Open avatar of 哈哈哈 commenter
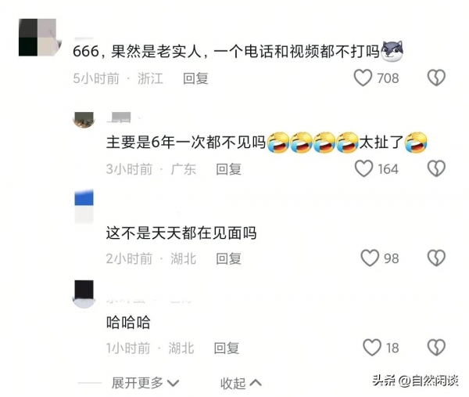This screenshot has height=397, width=469. click(x=84, y=294)
